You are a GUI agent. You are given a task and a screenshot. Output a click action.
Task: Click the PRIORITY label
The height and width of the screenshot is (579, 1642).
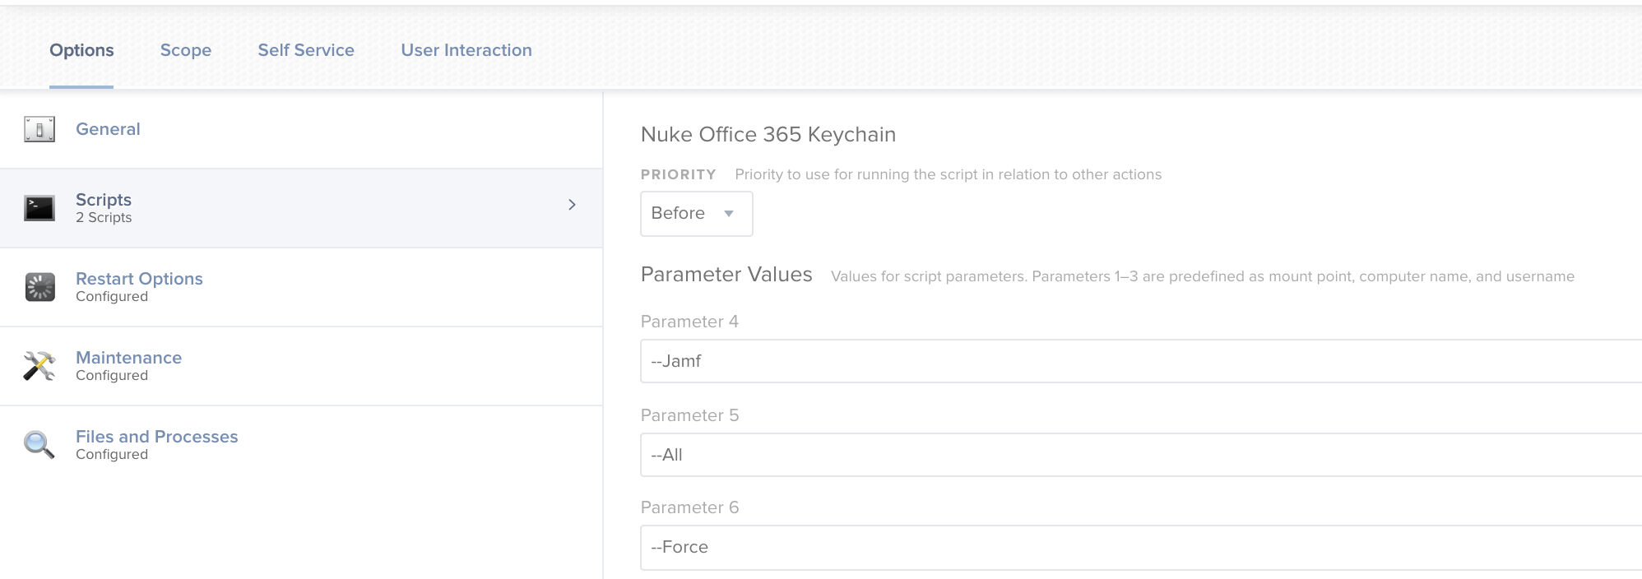[x=679, y=174]
